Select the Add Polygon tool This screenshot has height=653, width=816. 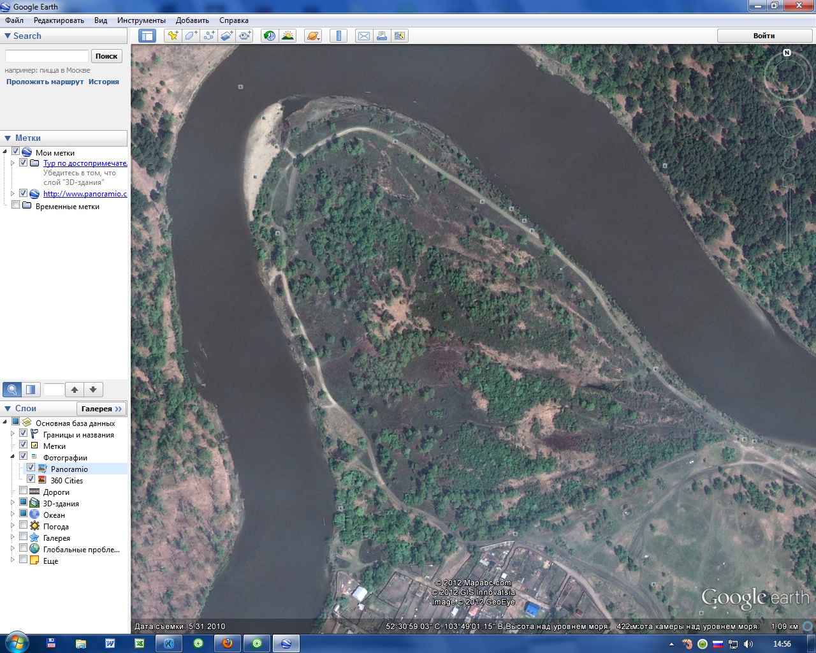tap(191, 36)
